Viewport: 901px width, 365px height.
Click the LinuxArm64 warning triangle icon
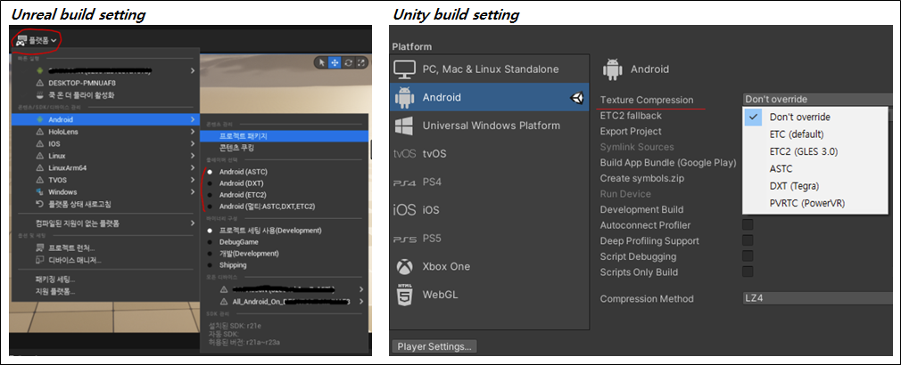(x=39, y=168)
